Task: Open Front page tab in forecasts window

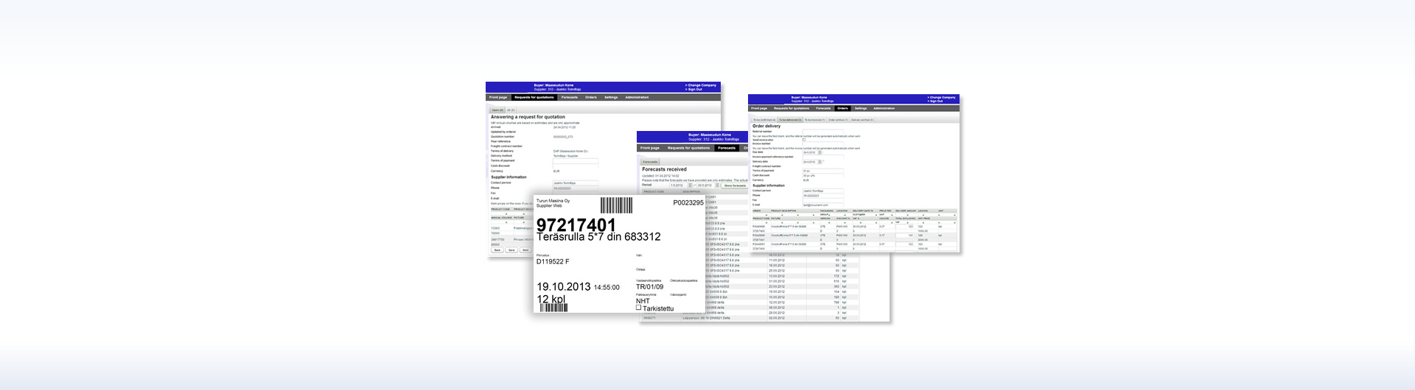Action: (650, 148)
